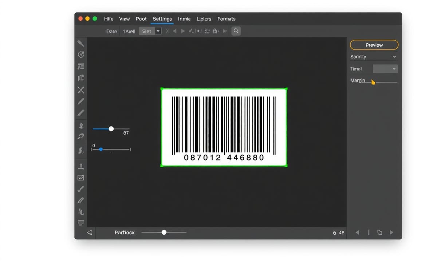Viewport: 437px width, 262px height.
Task: Select the Settings tab
Action: (x=162, y=19)
